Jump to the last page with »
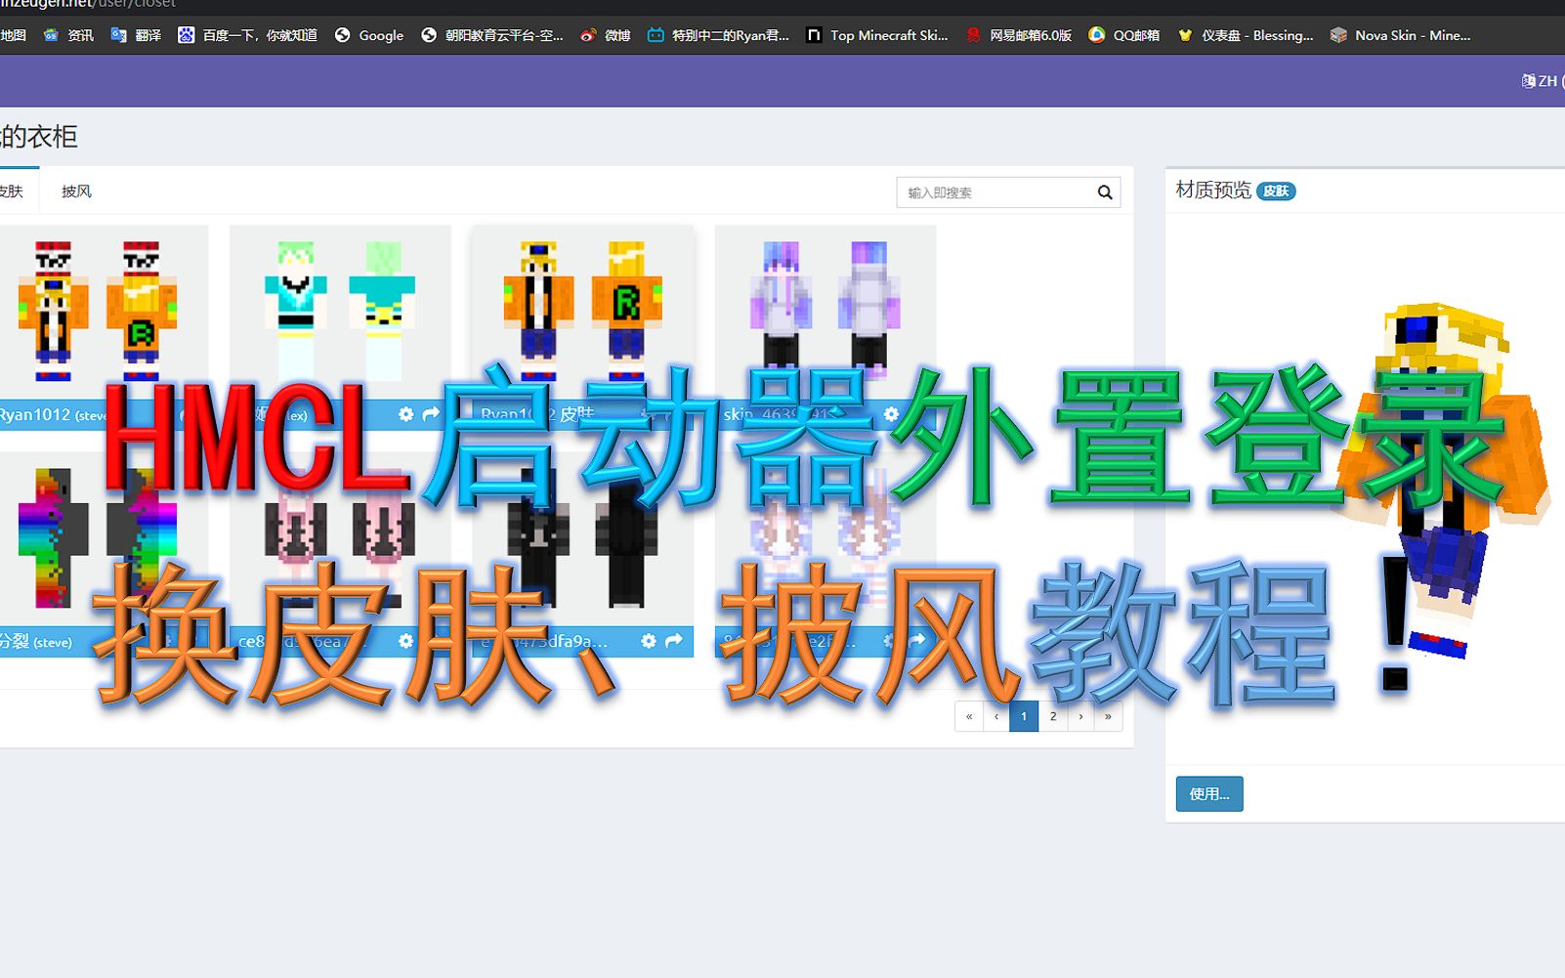 coord(1108,716)
